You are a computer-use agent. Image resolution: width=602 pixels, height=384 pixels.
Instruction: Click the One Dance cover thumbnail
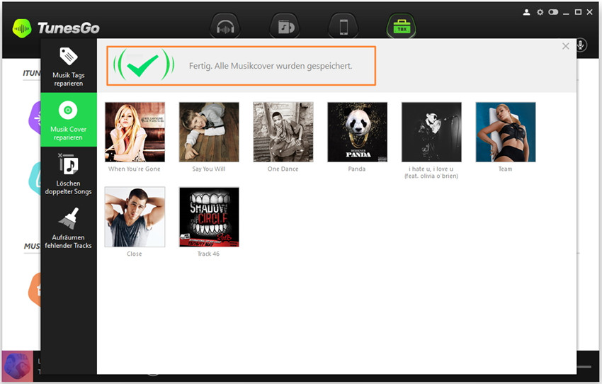click(x=283, y=132)
